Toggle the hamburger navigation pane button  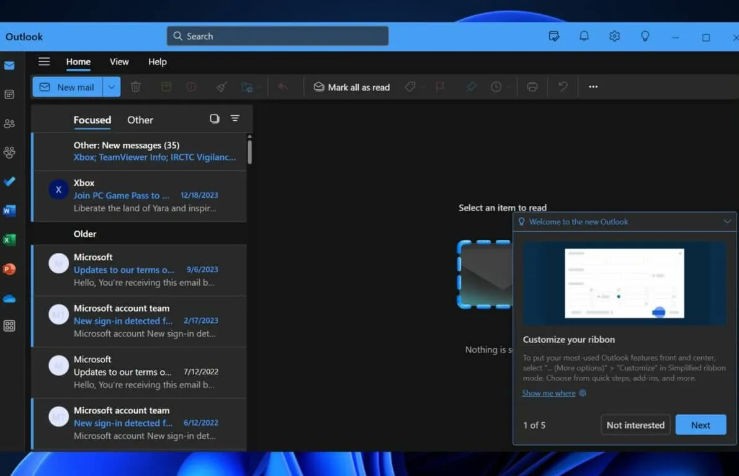(x=44, y=61)
